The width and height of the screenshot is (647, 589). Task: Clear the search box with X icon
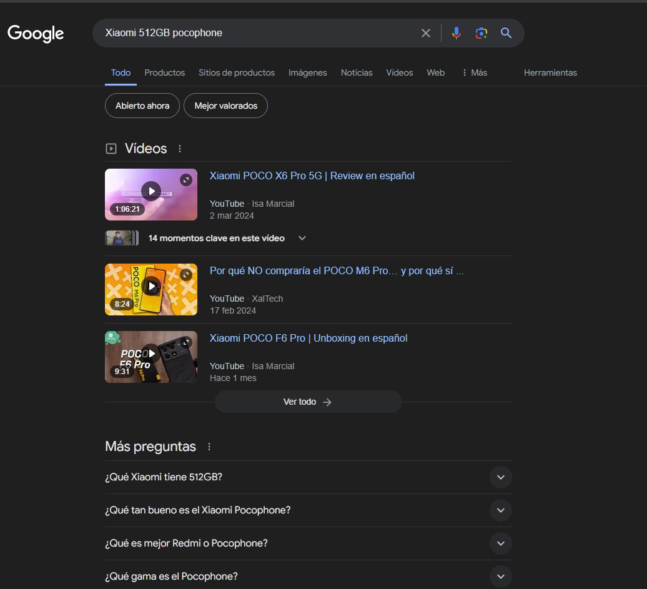(x=426, y=33)
